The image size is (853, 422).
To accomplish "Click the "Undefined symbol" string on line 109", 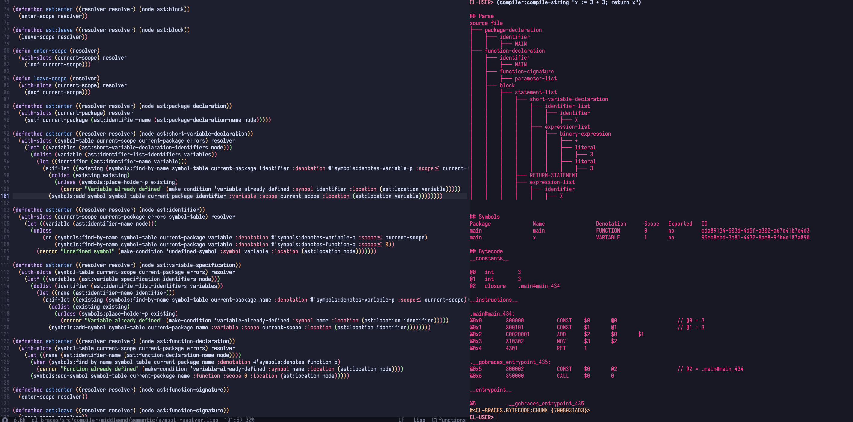I will (88, 251).
